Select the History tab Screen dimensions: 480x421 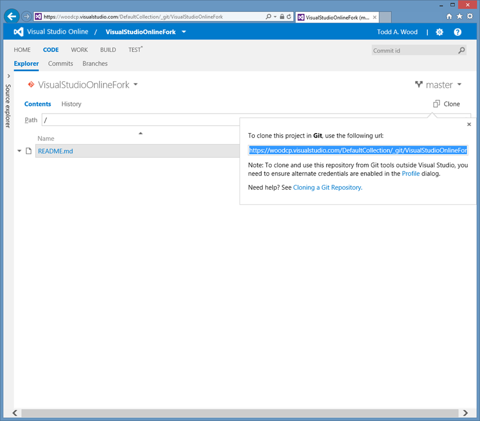tap(71, 104)
